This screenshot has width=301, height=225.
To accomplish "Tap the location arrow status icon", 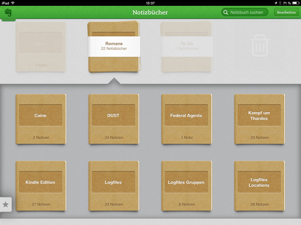I will pyautogui.click(x=276, y=3).
